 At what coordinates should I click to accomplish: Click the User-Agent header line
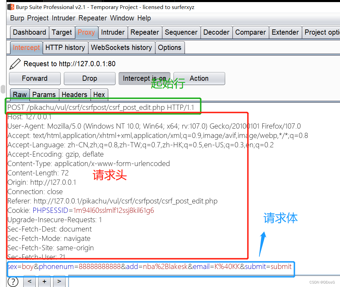coord(154,126)
